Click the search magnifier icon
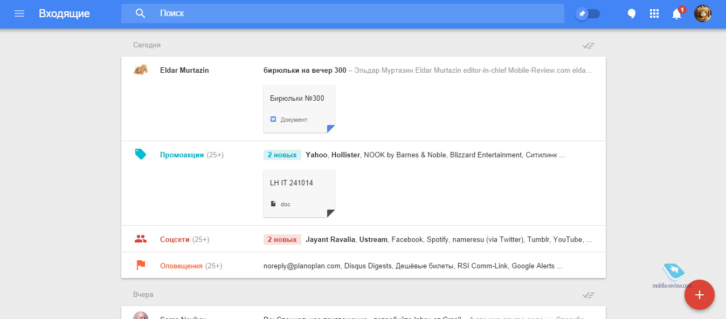This screenshot has height=319, width=726. 141,13
